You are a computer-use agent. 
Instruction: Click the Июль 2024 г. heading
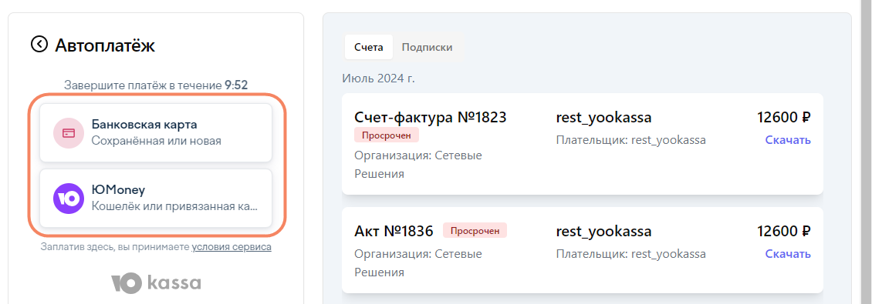[x=379, y=79]
